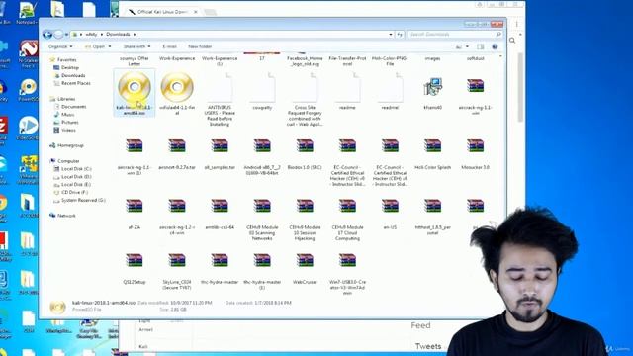Expand the breadcrumb arrow after Downloads

pyautogui.click(x=135, y=35)
